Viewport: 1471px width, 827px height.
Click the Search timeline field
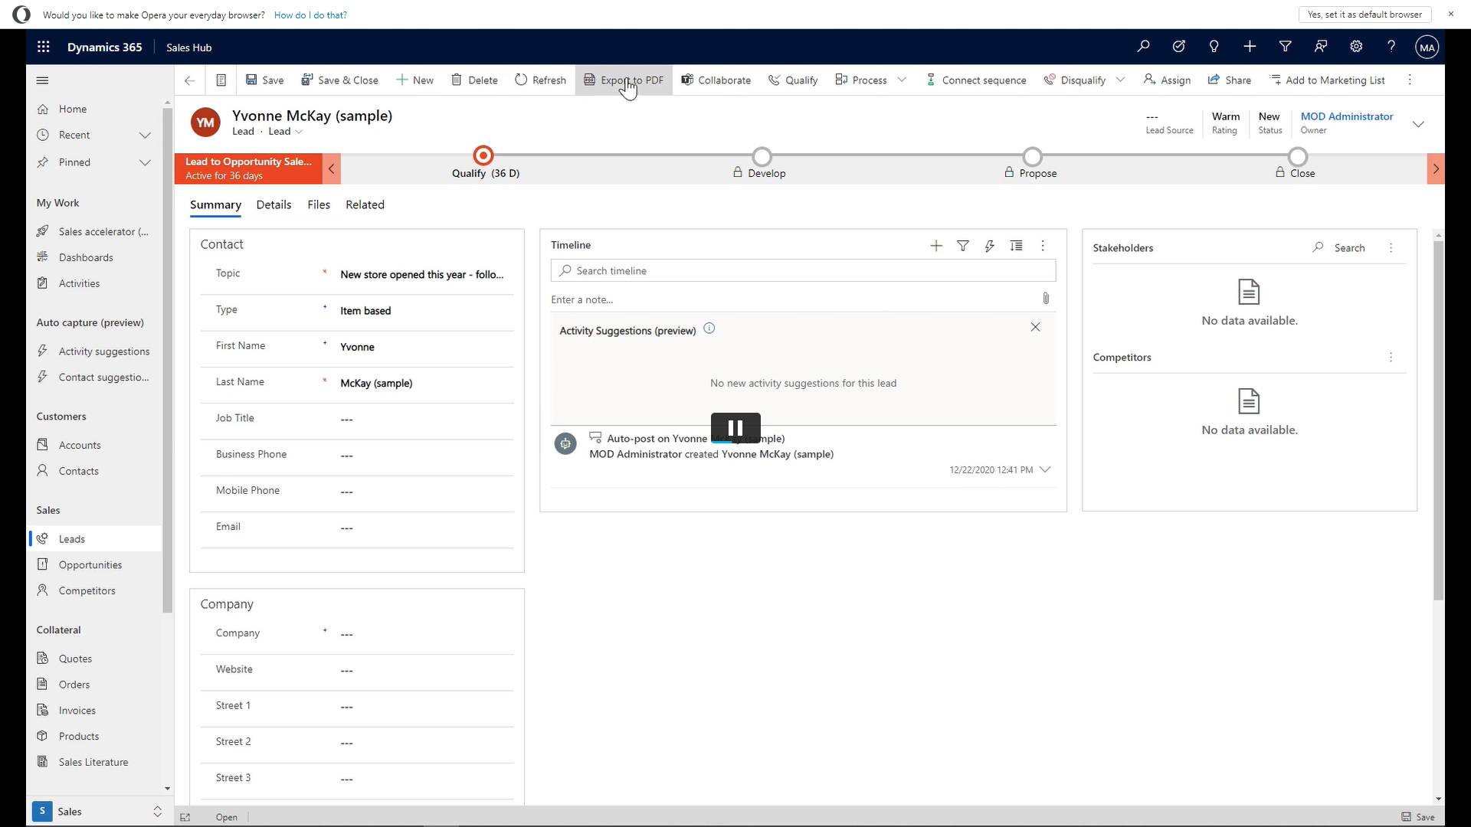pos(803,271)
